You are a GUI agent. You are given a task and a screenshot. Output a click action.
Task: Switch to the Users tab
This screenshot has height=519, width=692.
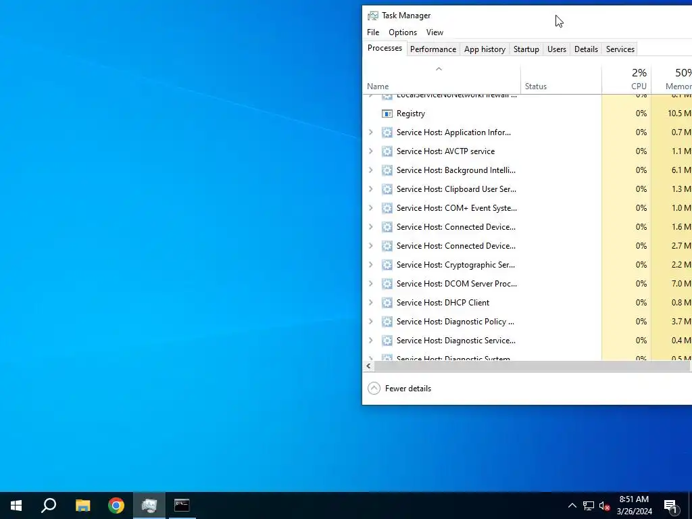[x=557, y=49]
